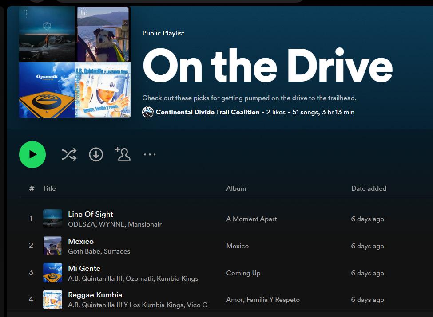Open artist WYNNE from track one
Screen dimensions: 433x317
111,224
